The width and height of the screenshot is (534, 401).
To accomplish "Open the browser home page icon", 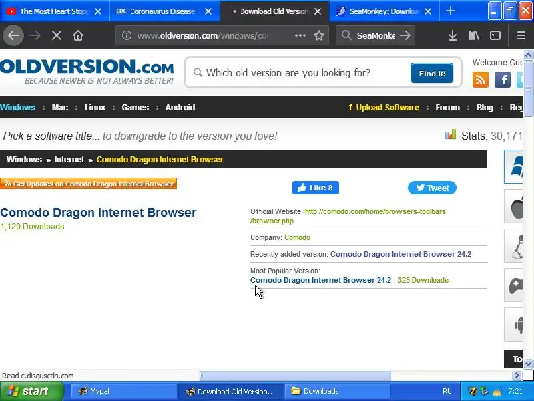I will [78, 35].
